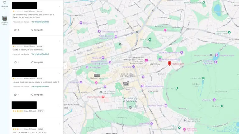This screenshot has width=239, height=134.
Task: Click the St Margaret's Loch marker
Action: (217, 55)
